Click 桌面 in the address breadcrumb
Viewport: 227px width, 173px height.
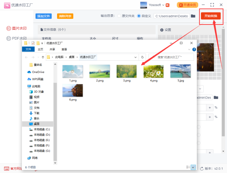(x=72, y=57)
